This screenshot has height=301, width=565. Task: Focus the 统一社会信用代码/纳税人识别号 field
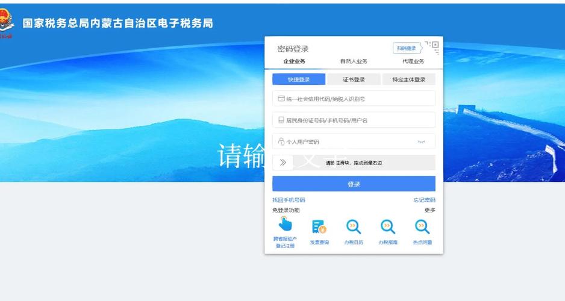pos(354,98)
